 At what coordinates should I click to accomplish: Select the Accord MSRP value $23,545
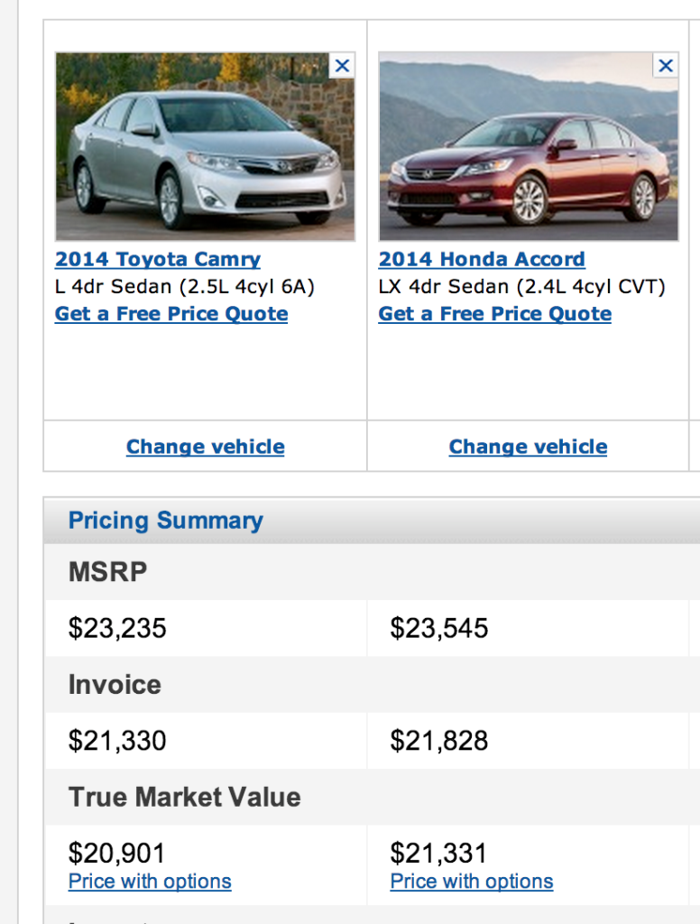click(439, 628)
